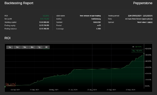Click Ending equity value $15 216.50
The height and width of the screenshot is (95, 157).
[44, 25]
